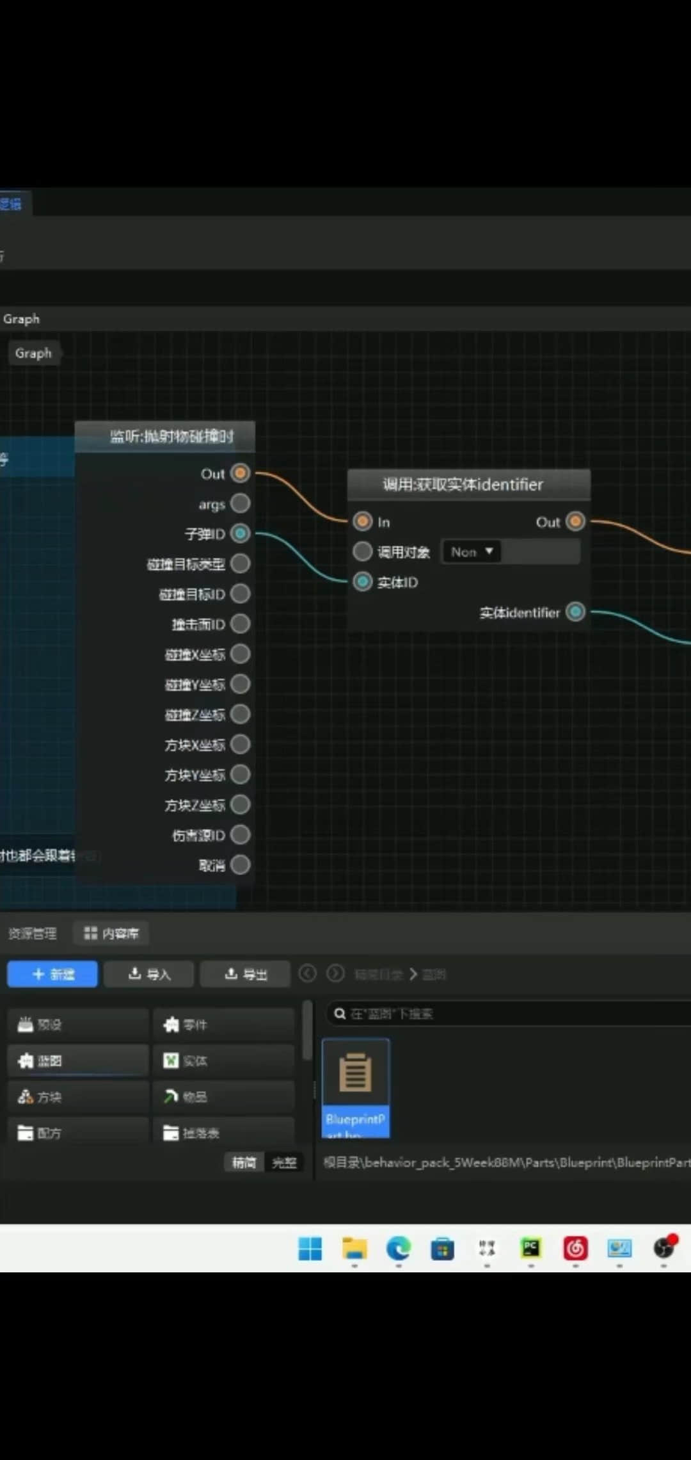The width and height of the screenshot is (691, 1460).
Task: Open the 实体 (Entity) category
Action: [223, 1061]
